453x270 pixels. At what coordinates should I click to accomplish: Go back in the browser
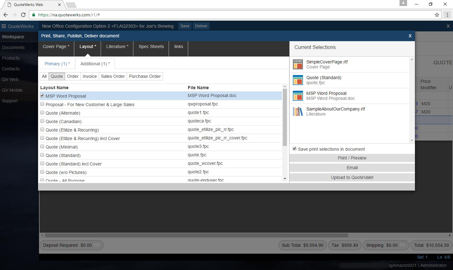pos(6,15)
